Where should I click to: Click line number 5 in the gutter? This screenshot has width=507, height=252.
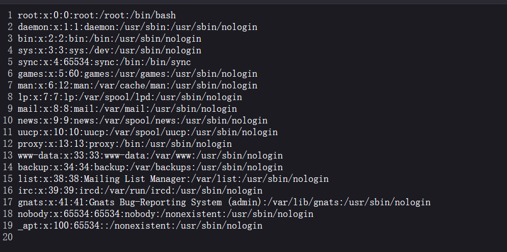click(x=10, y=62)
